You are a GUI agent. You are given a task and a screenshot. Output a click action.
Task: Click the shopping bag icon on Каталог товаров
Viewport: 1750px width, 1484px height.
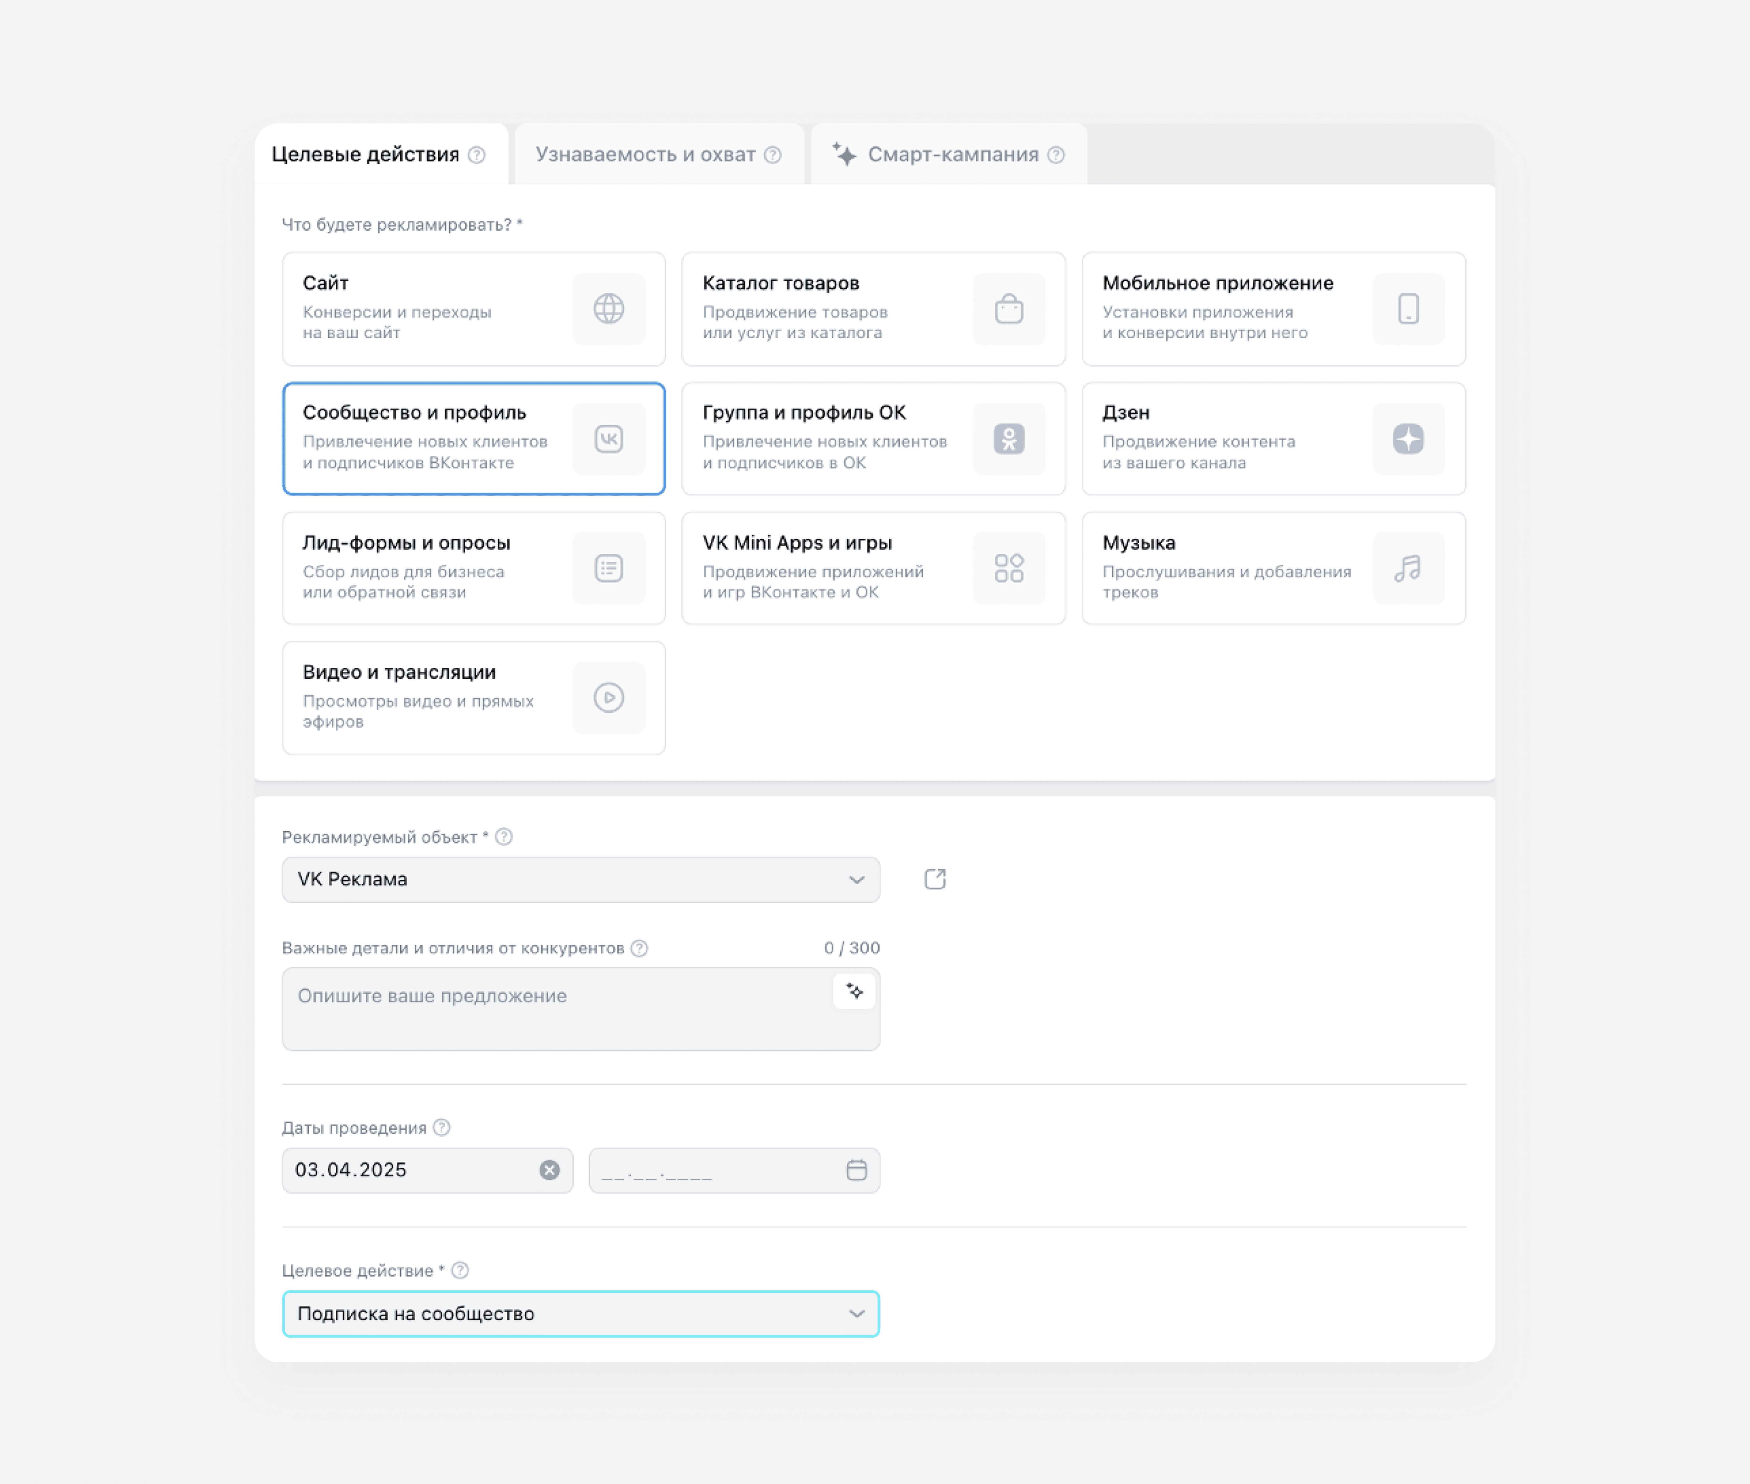[x=1009, y=309]
